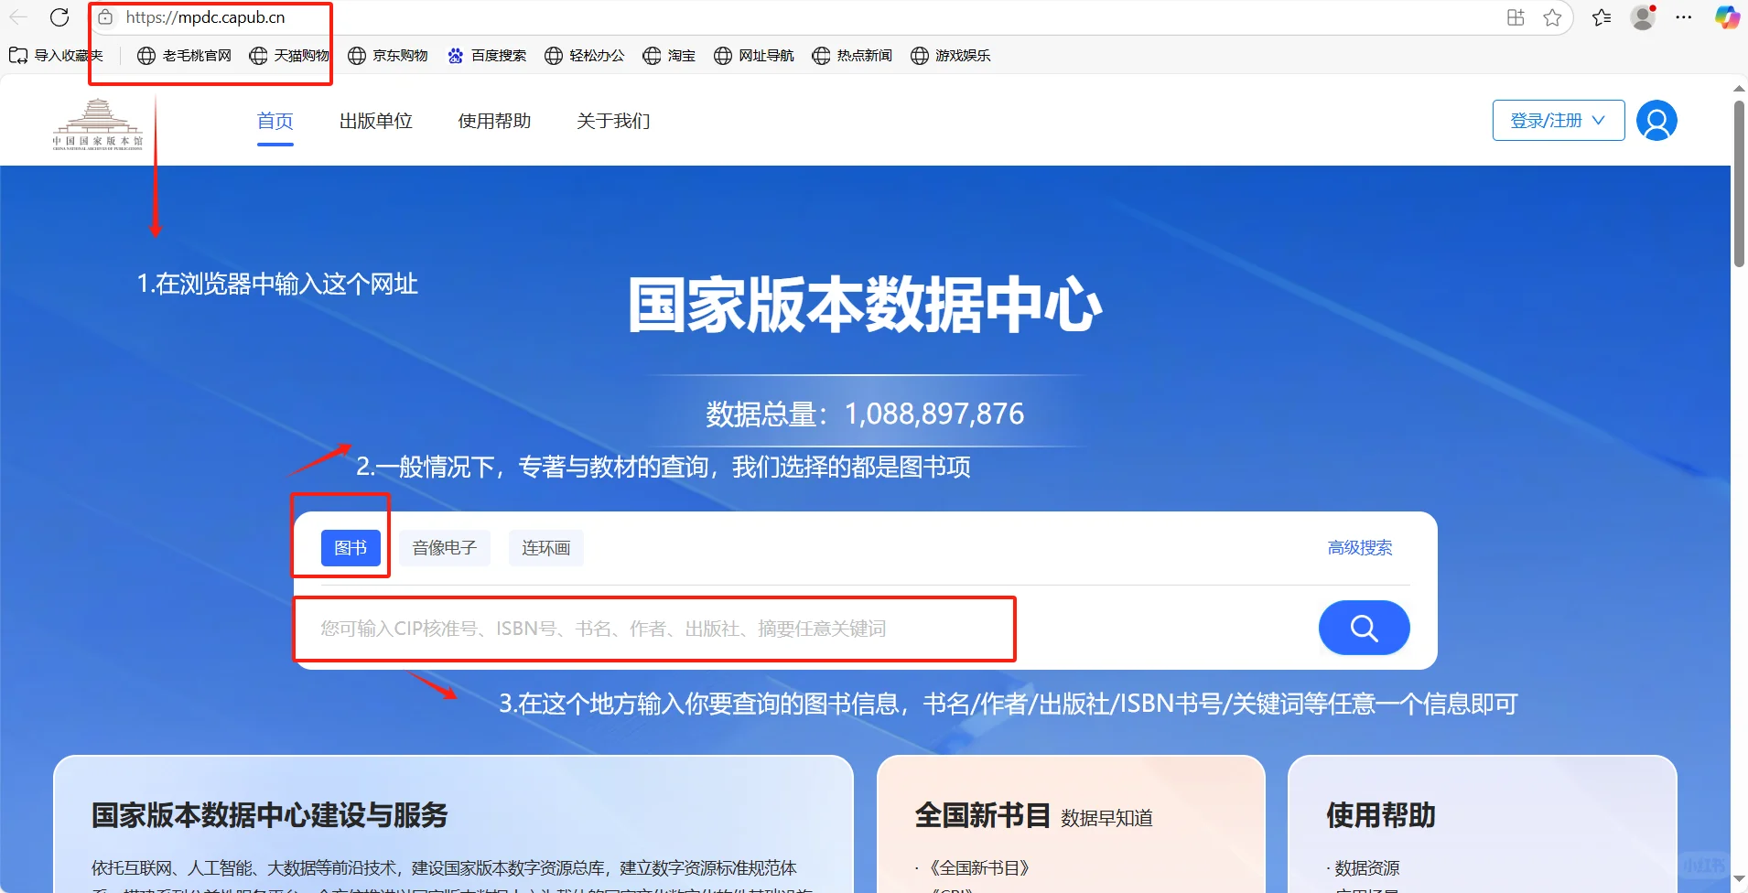The height and width of the screenshot is (893, 1748).
Task: Open the 导入收藏夹 bookmarks item
Action: (x=56, y=56)
